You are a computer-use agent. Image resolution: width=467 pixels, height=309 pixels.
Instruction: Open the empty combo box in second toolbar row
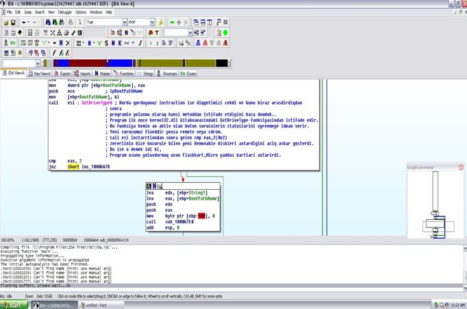point(190,32)
